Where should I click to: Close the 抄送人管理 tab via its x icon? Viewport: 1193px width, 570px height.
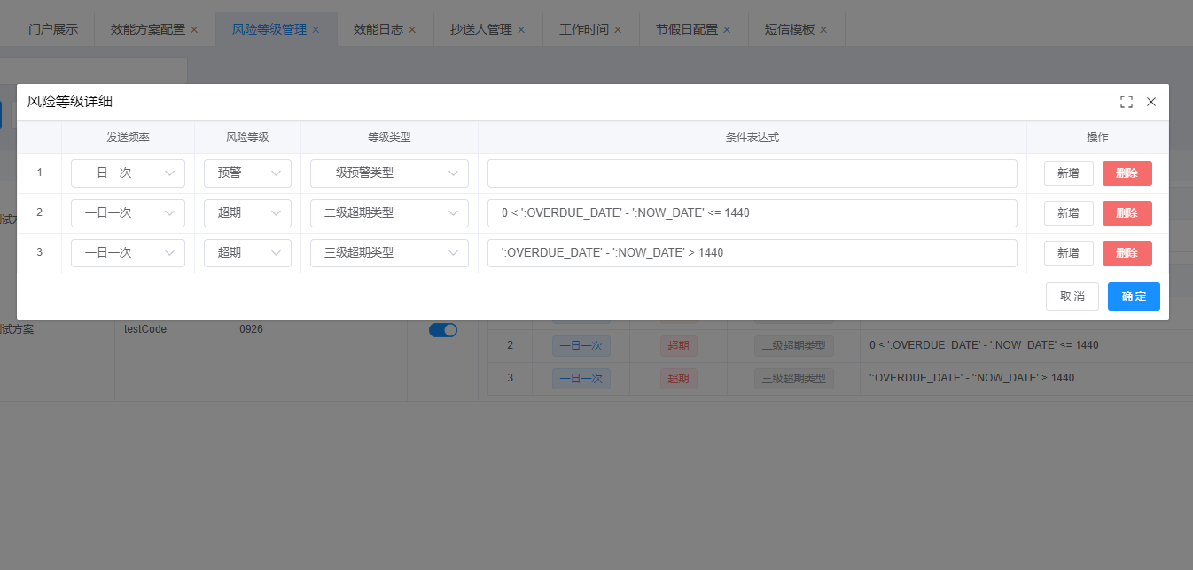521,30
